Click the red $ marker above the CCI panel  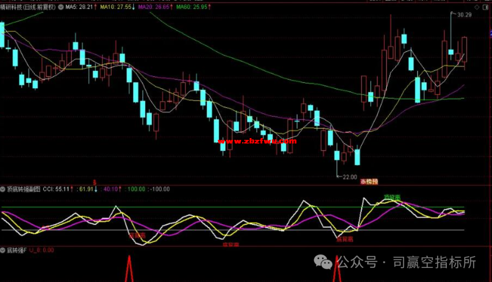pos(94,182)
